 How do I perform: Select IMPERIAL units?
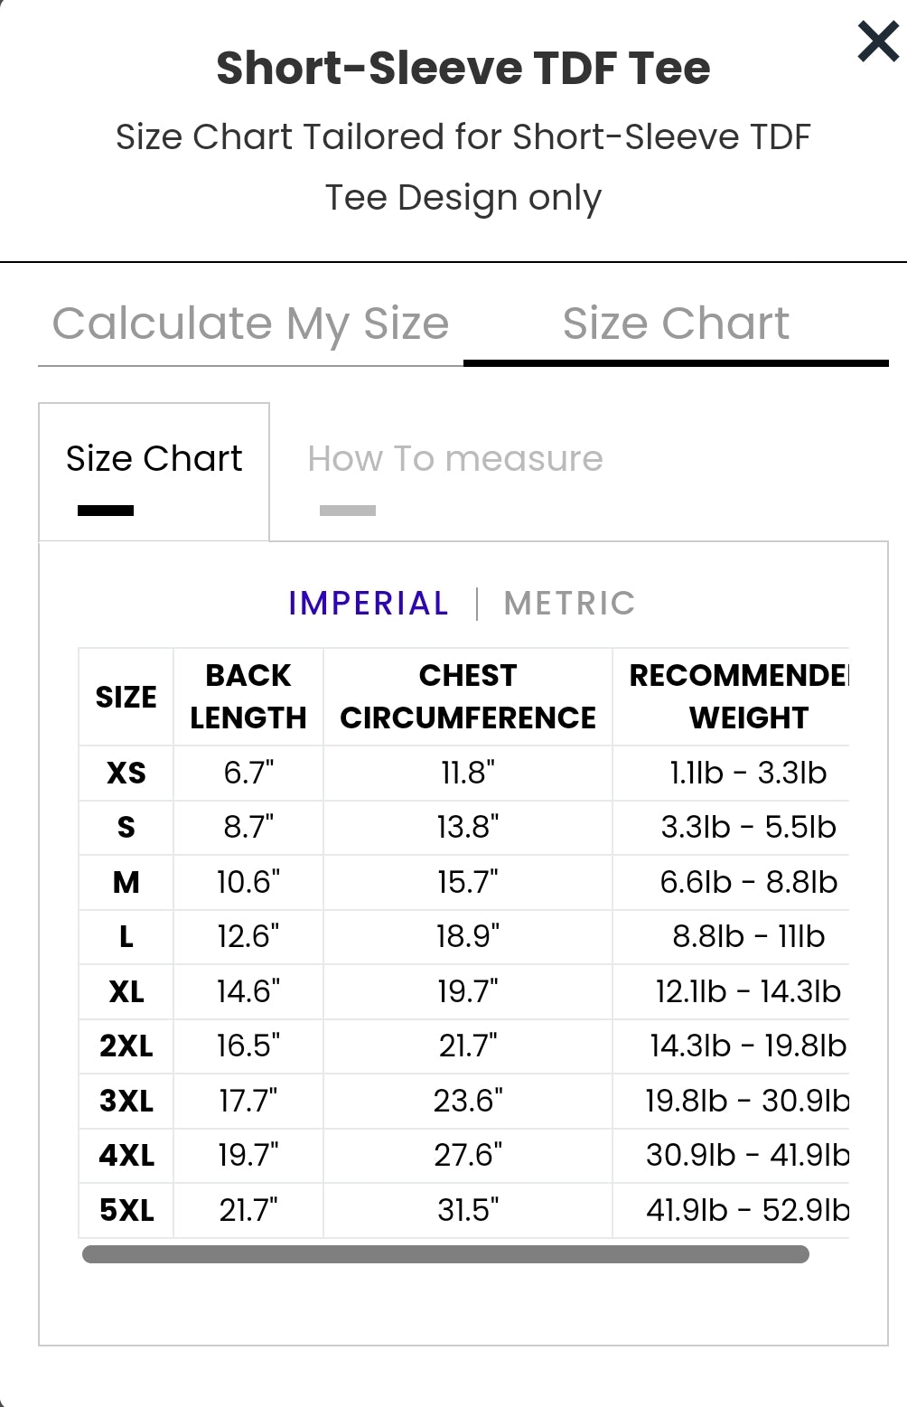click(368, 603)
